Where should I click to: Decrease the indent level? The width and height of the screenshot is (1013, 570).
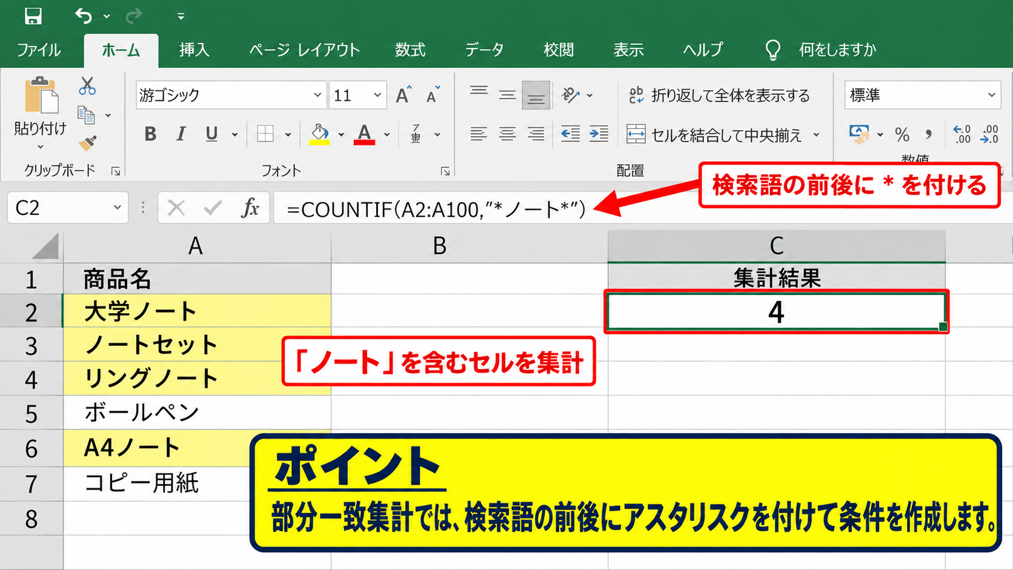coord(570,134)
